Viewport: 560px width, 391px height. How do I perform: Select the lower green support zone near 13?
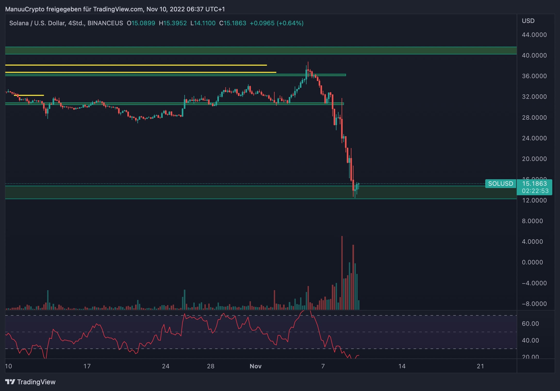pos(261,192)
